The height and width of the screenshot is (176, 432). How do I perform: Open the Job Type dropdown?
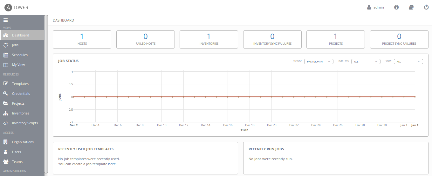(366, 62)
